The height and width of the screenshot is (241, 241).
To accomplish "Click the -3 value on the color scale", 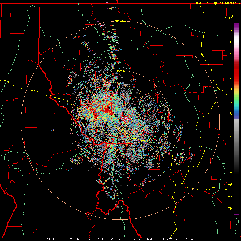I will coord(230,149).
